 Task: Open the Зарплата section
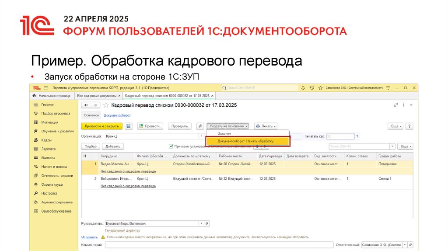point(48,149)
